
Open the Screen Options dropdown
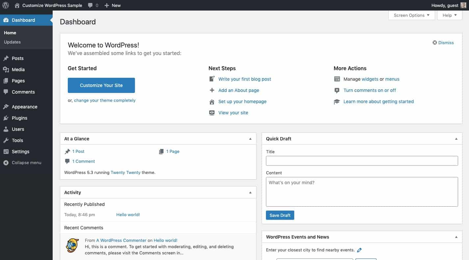(x=411, y=15)
